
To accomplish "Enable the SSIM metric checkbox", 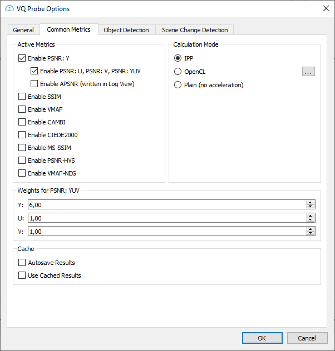I will [x=22, y=97].
